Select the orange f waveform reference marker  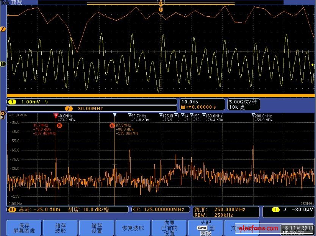(x=3, y=29)
